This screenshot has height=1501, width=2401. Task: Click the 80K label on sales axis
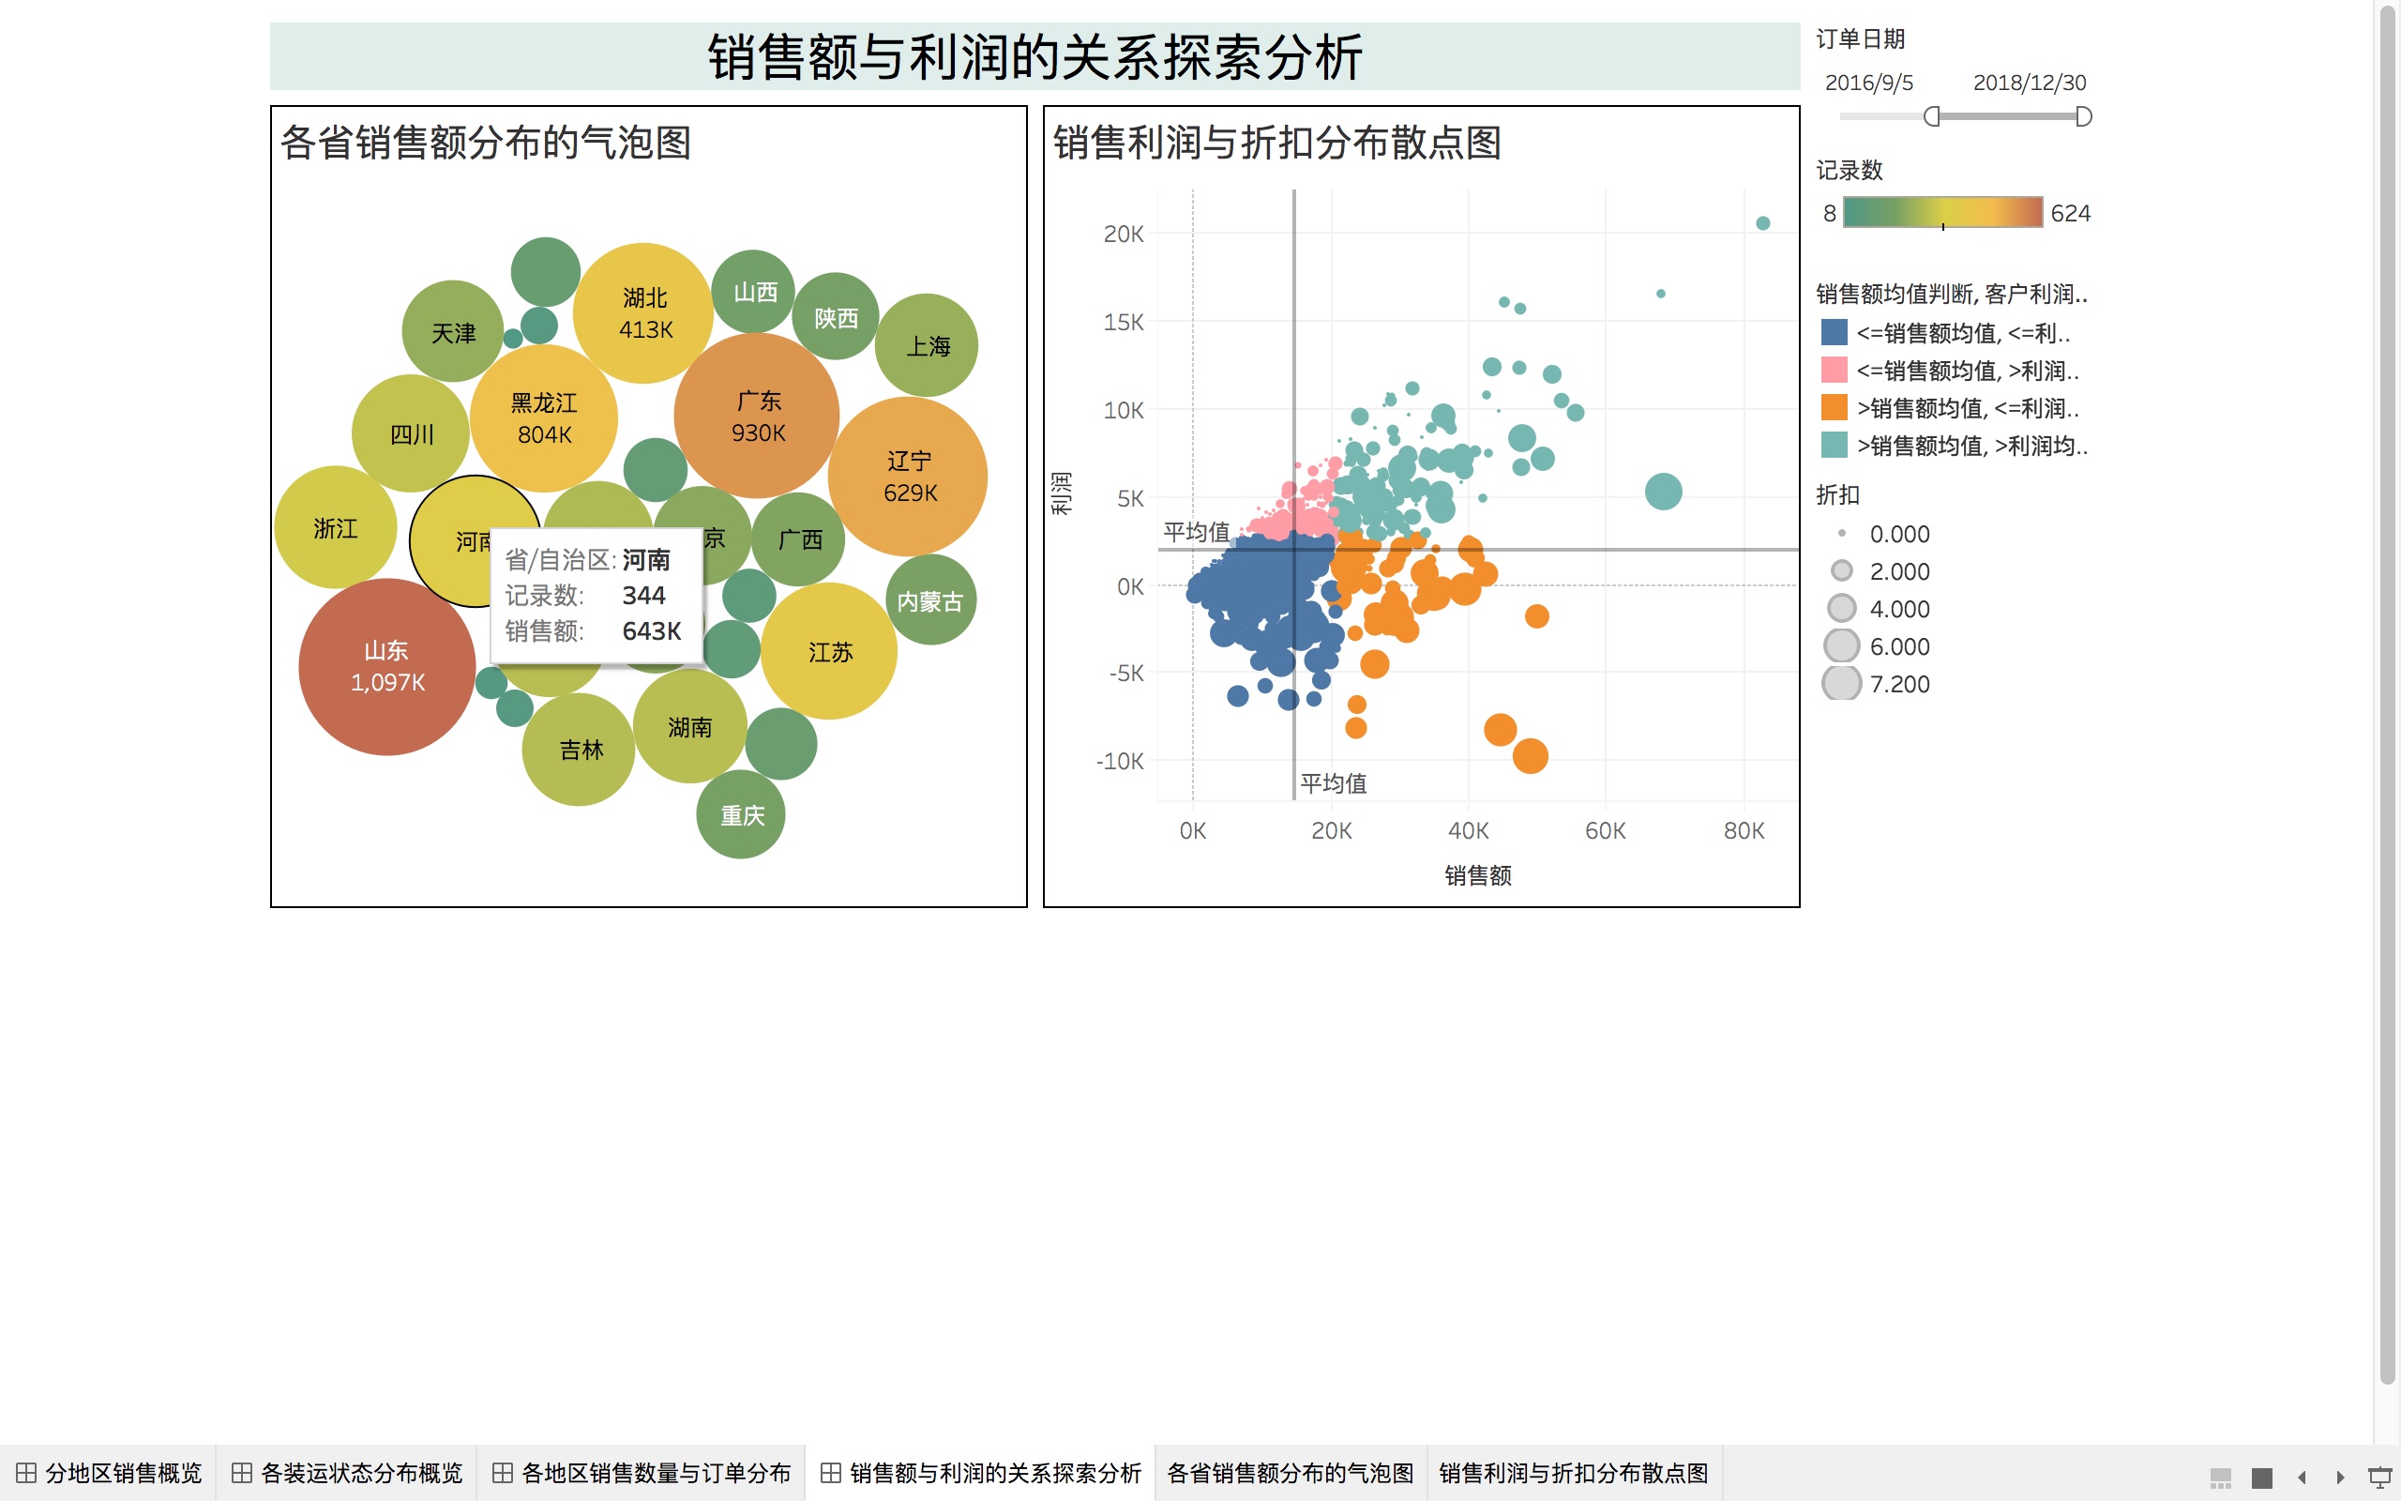(1744, 830)
